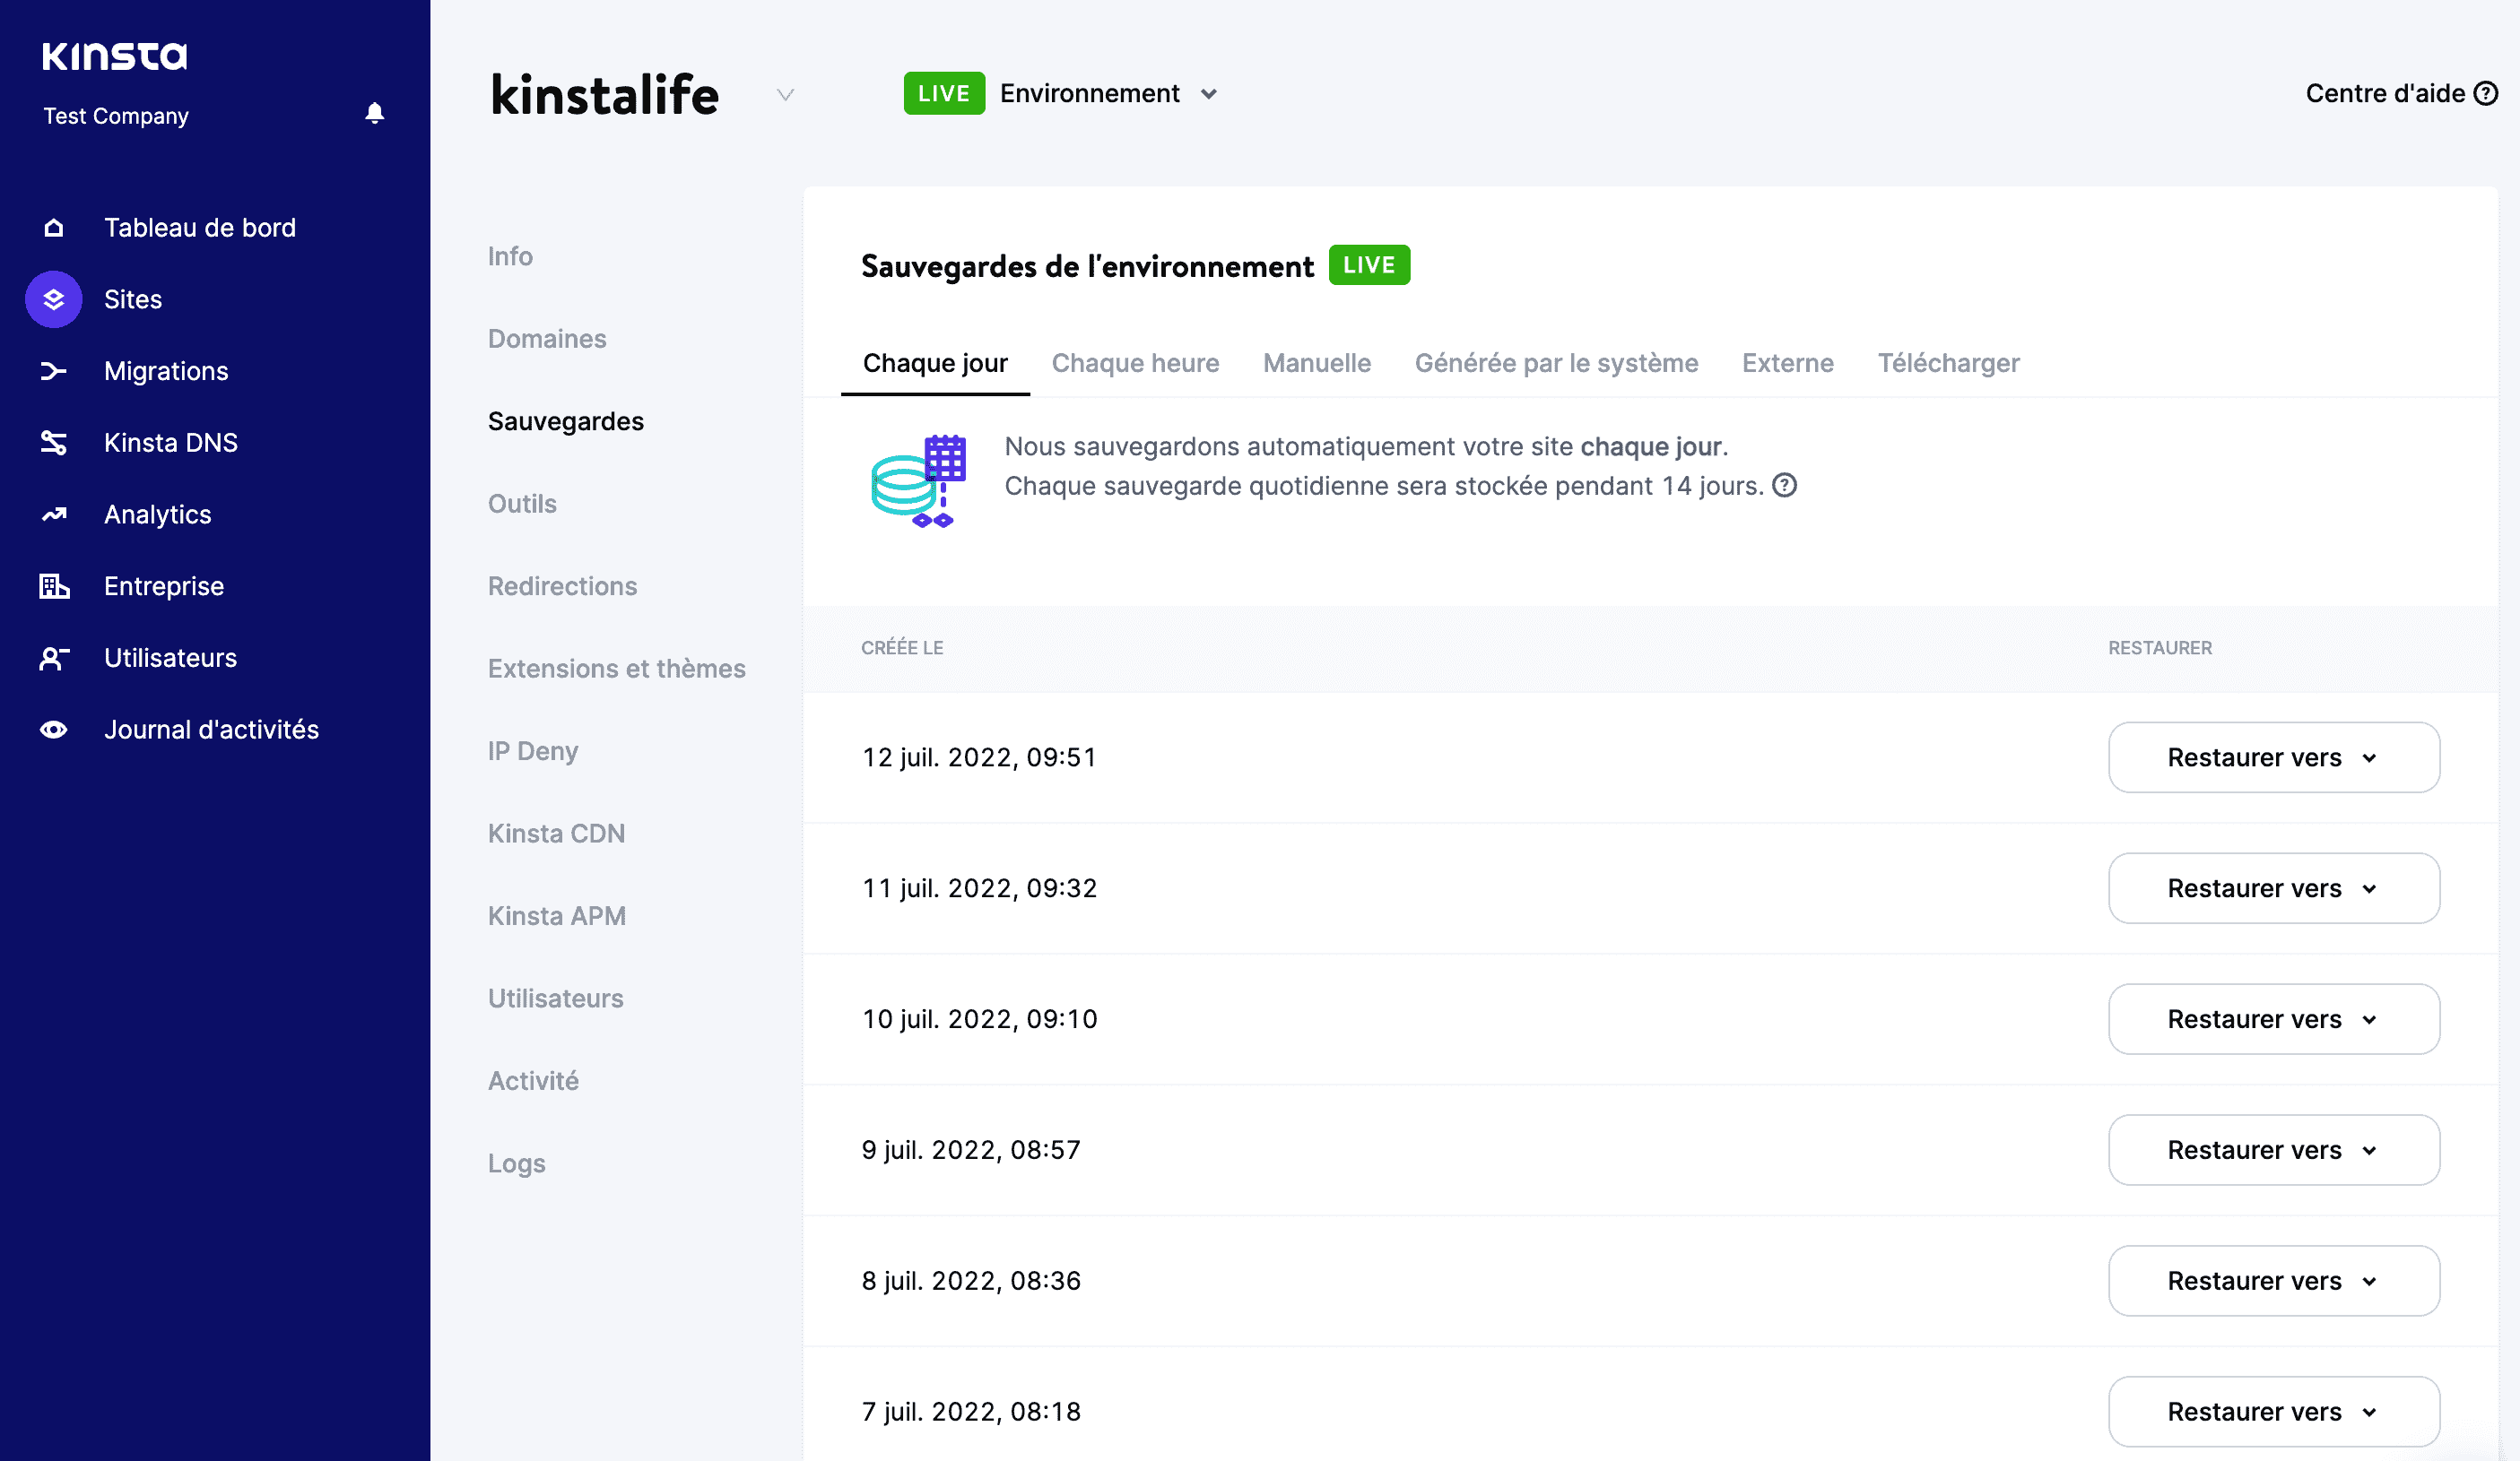The width and height of the screenshot is (2520, 1461).
Task: Expand Restaurer vers for the 12 juil backup
Action: click(x=2273, y=757)
